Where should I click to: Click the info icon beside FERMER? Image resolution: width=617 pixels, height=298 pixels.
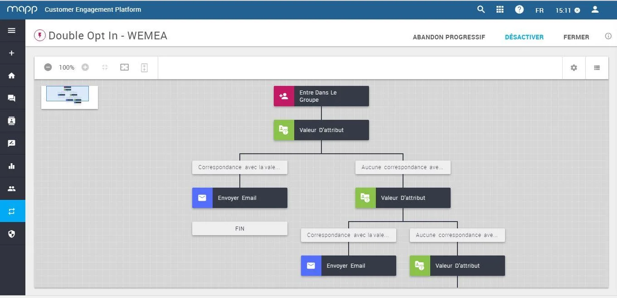coord(608,36)
